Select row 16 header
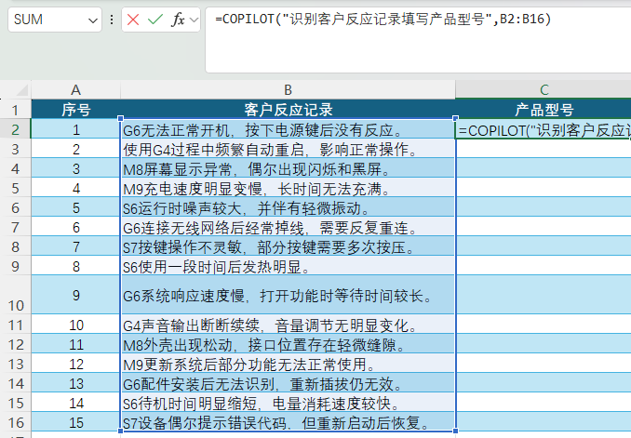Screen dimensions: 631x438 [x=15, y=422]
